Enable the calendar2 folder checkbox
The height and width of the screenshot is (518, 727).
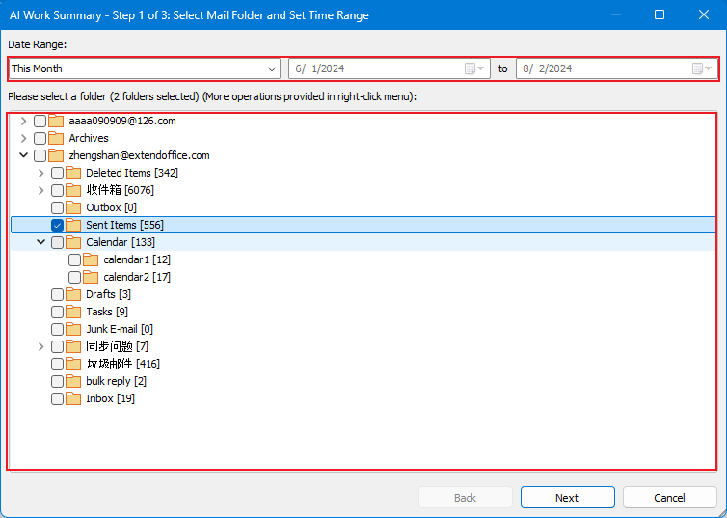[75, 277]
